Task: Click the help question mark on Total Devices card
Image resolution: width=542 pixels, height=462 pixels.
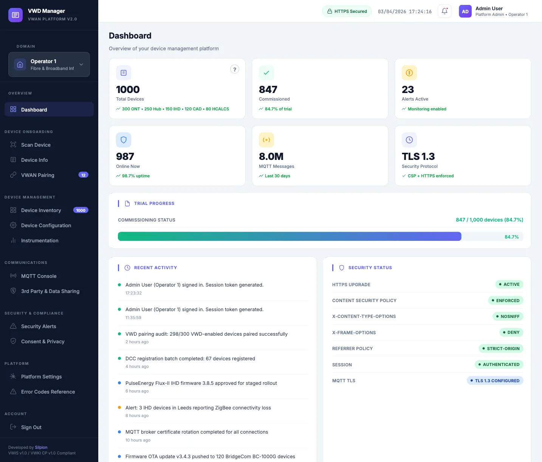Action: point(234,69)
